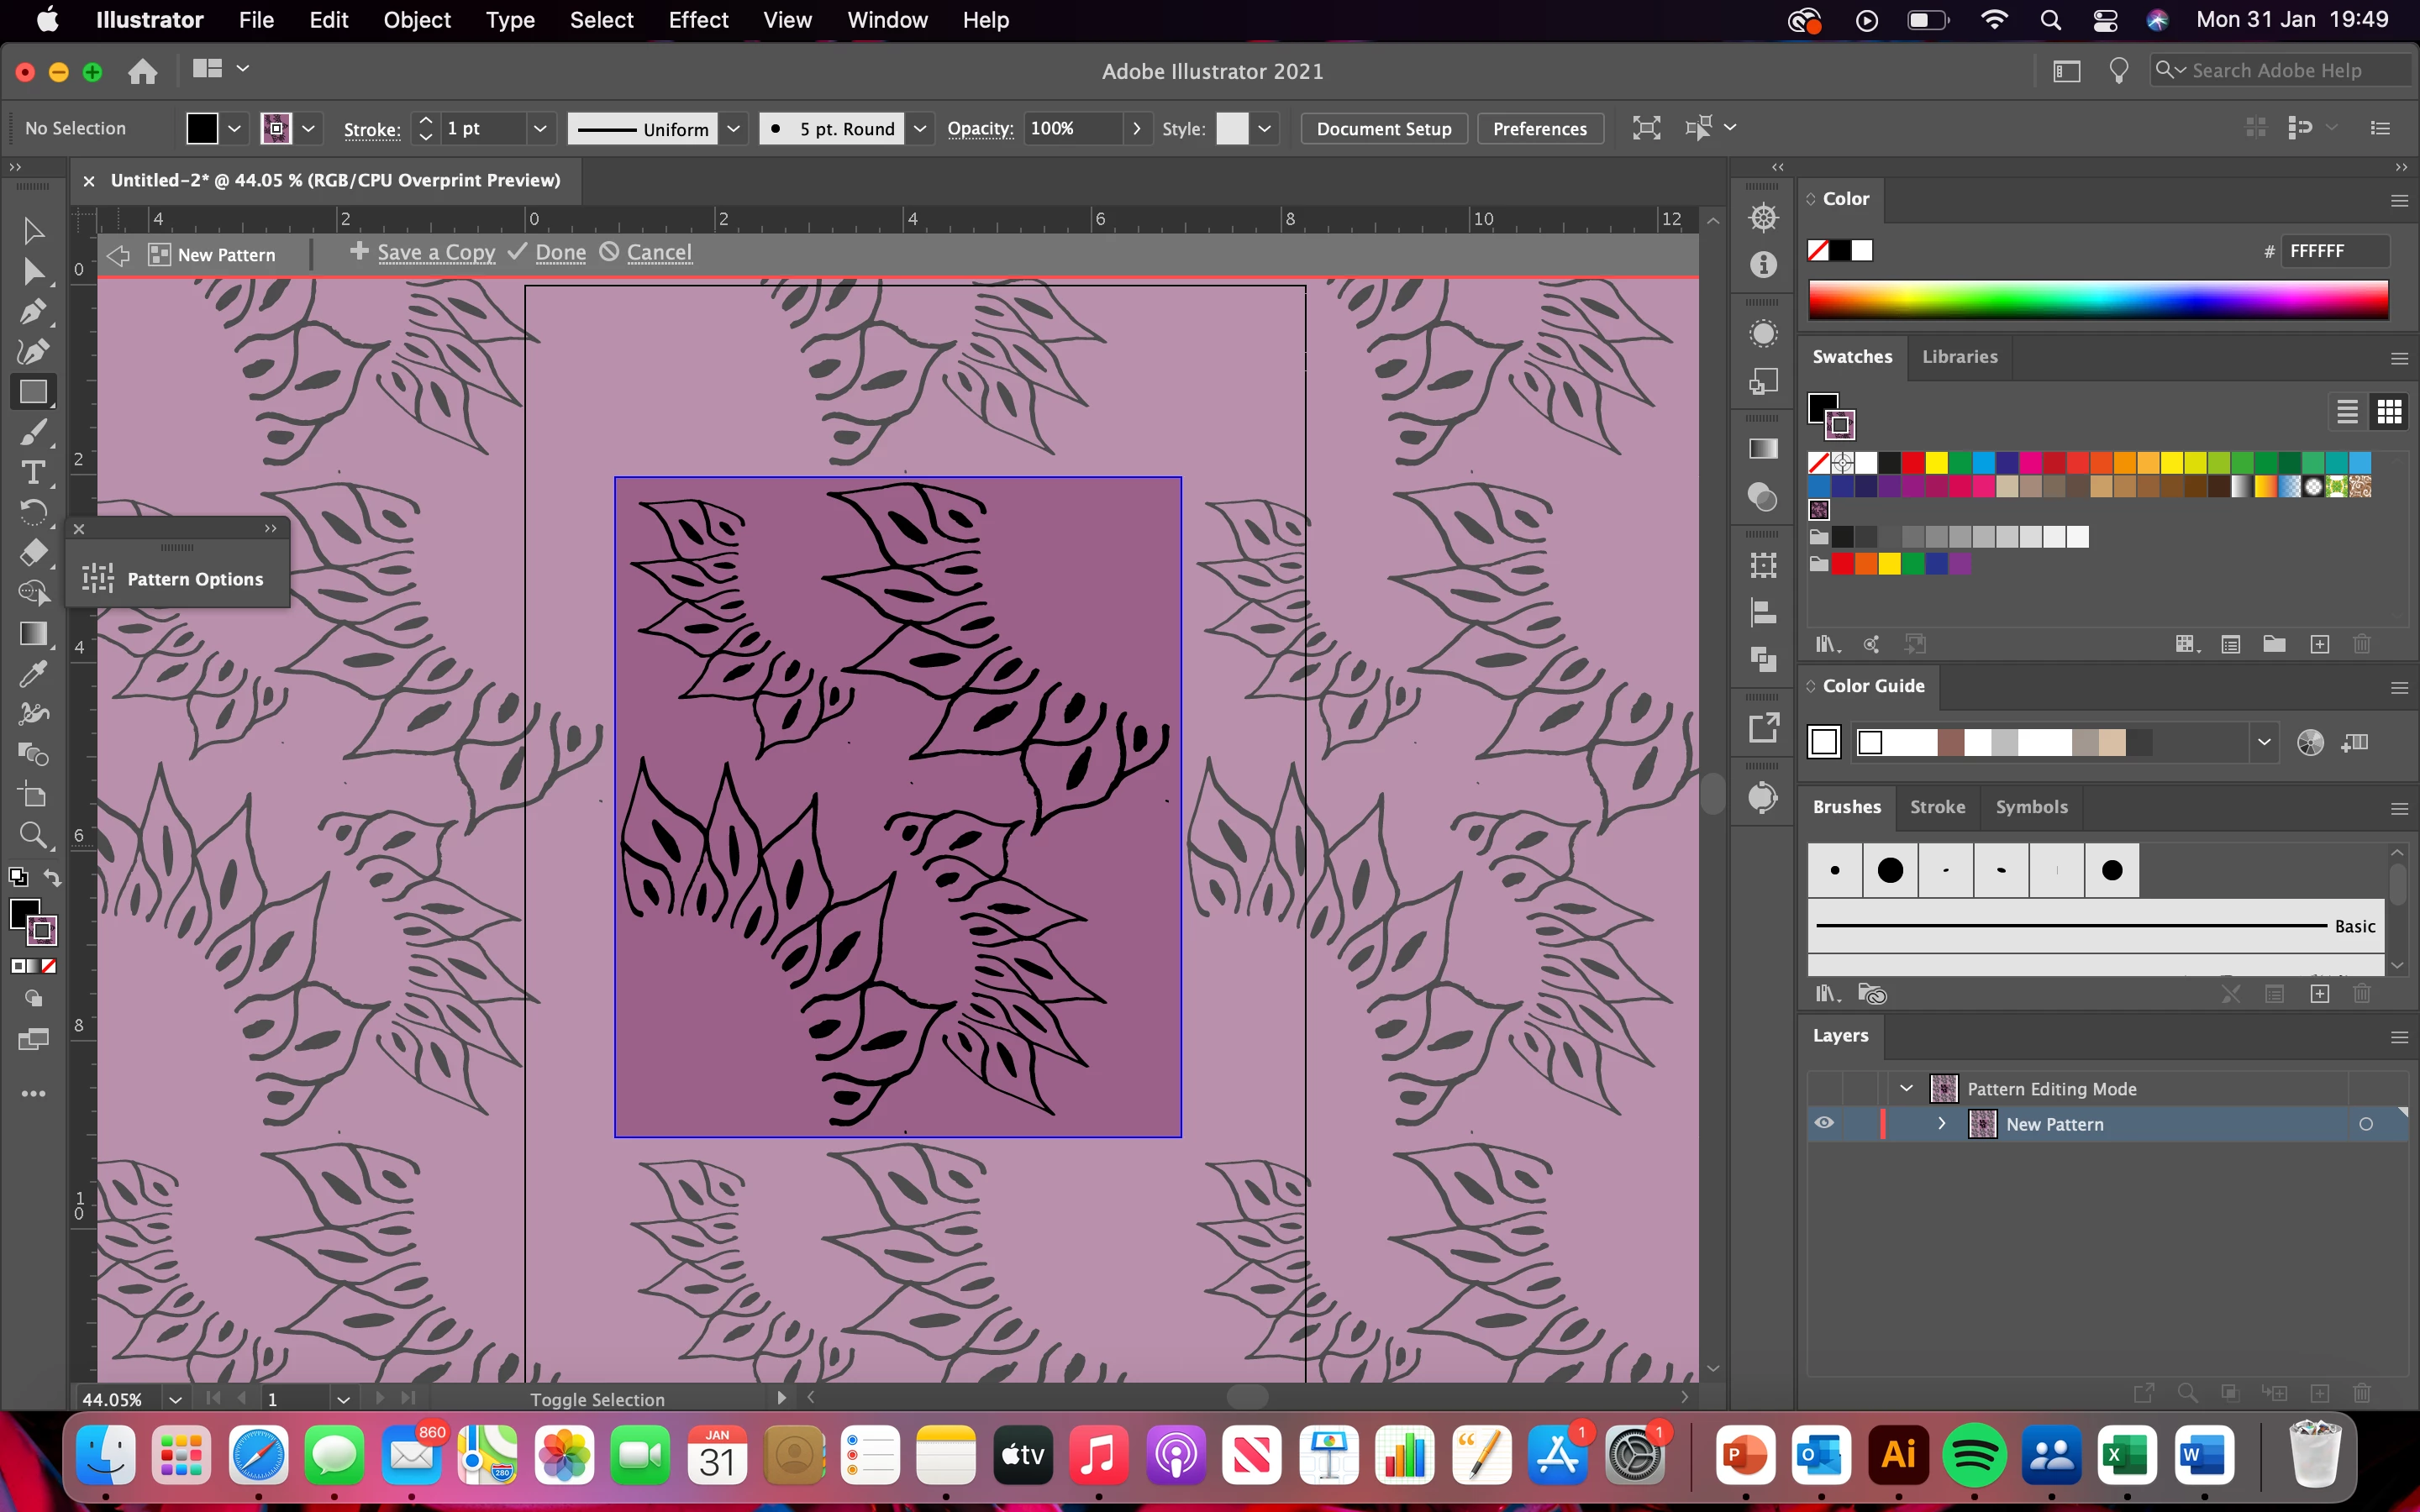
Task: Expand the New Pattern layer
Action: click(1942, 1123)
